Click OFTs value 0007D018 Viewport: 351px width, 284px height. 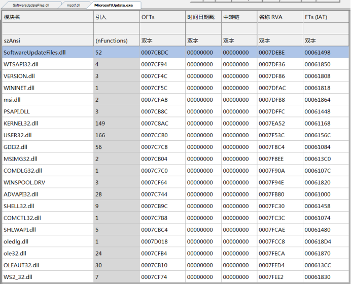[162, 241]
